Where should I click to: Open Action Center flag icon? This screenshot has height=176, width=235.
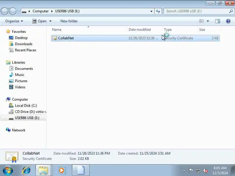[x=191, y=170]
